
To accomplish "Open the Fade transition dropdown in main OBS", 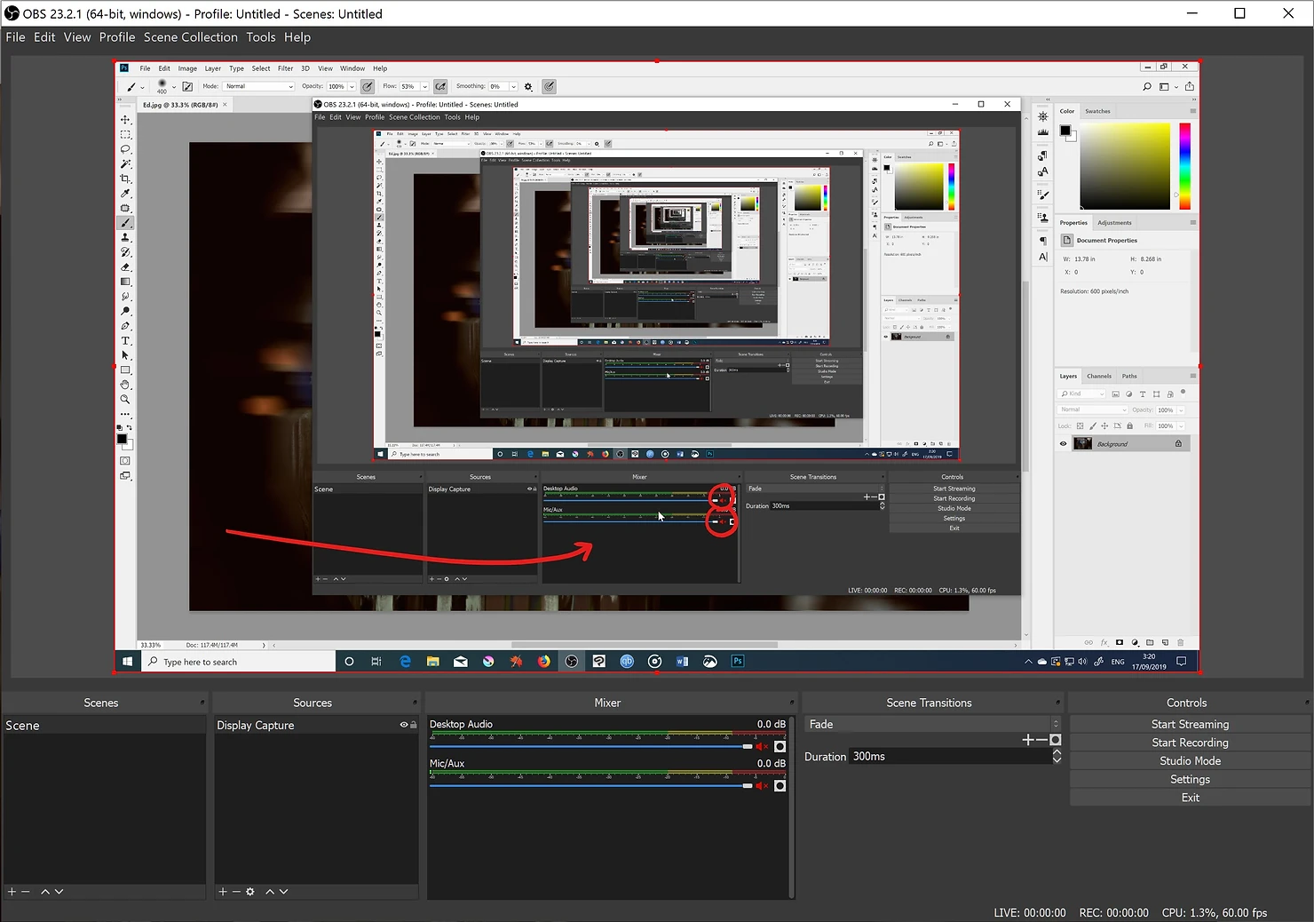I will (932, 725).
